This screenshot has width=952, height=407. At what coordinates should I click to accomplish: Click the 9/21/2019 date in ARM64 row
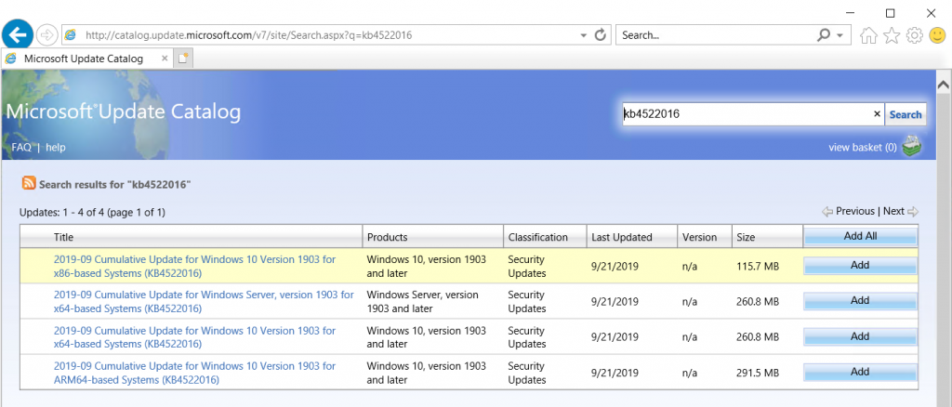coord(615,373)
